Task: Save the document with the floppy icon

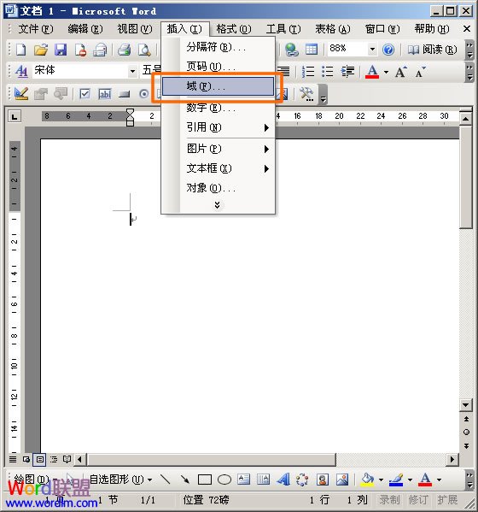Action: click(x=61, y=50)
